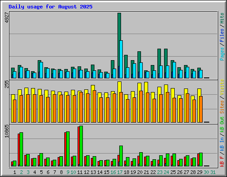227x177 pixels.
Task: Click the 'kB In' legend label
Action: [x=222, y=144]
